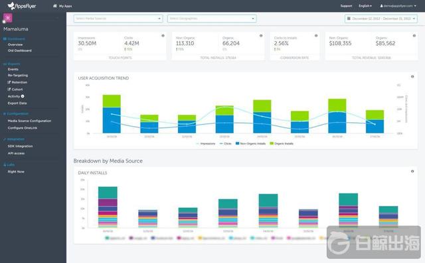
Task: Open the info icon on Conversion Rate card
Action: (x=316, y=35)
